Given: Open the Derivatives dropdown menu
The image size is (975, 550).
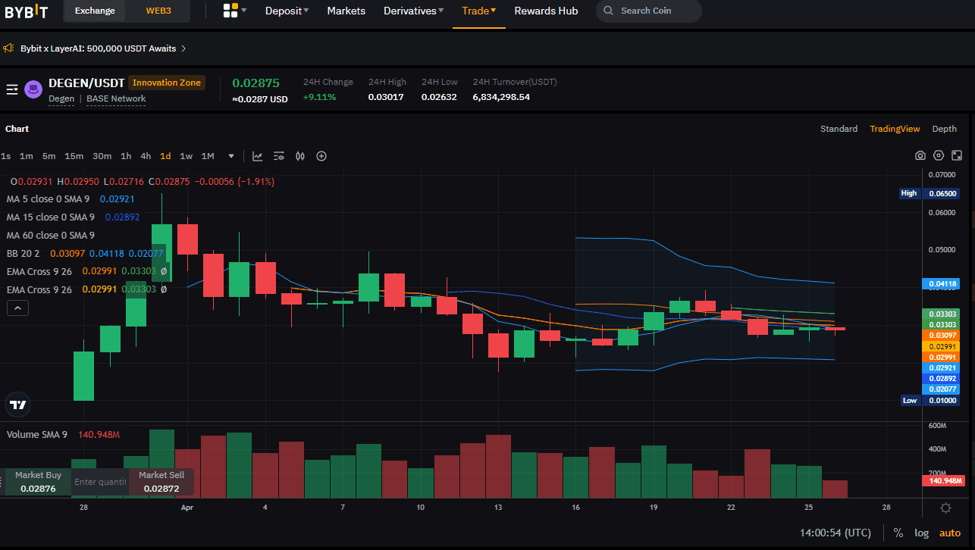Looking at the screenshot, I should pos(421,11).
